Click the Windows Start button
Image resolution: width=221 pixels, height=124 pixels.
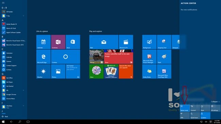pos(3,122)
